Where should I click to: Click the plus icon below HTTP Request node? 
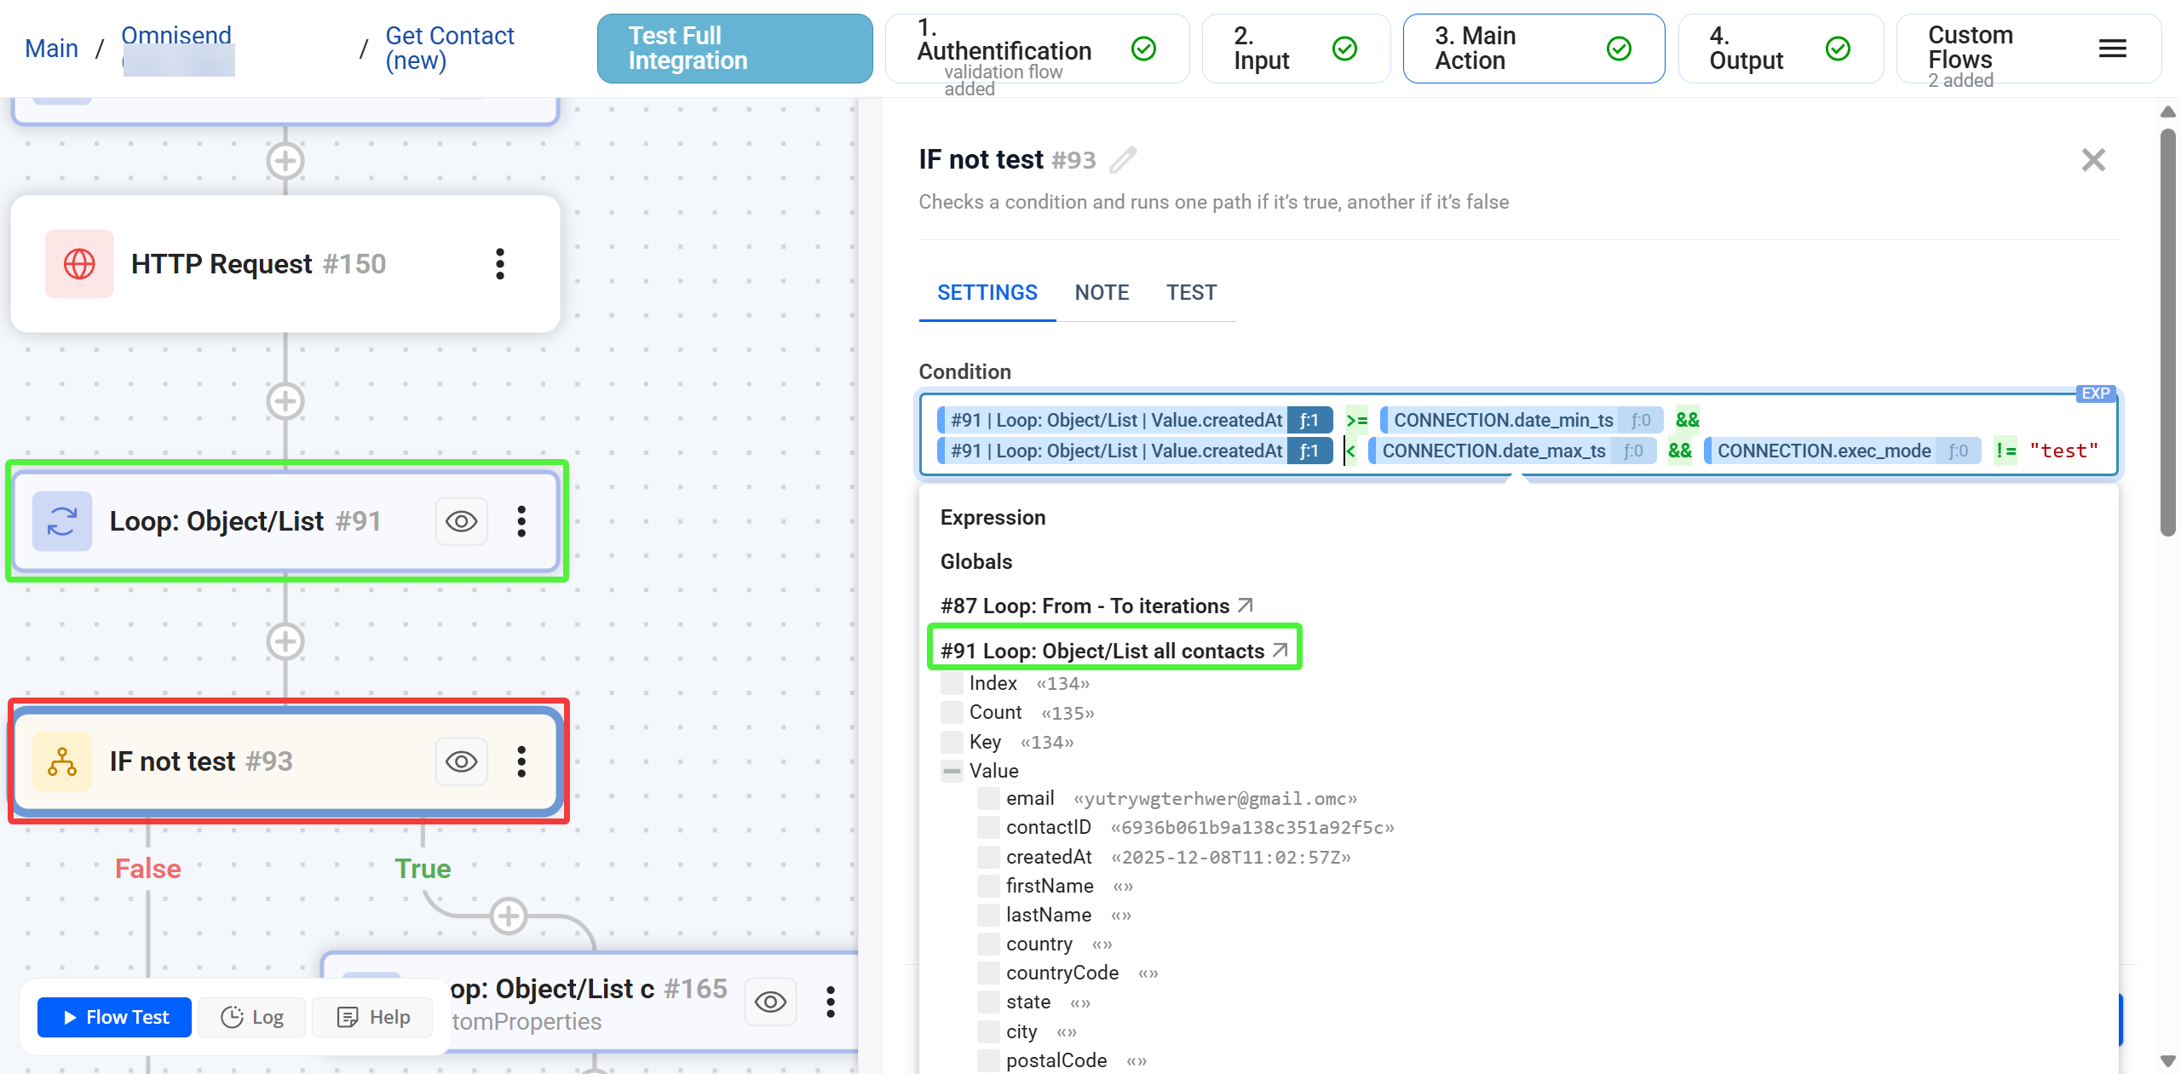click(x=285, y=401)
